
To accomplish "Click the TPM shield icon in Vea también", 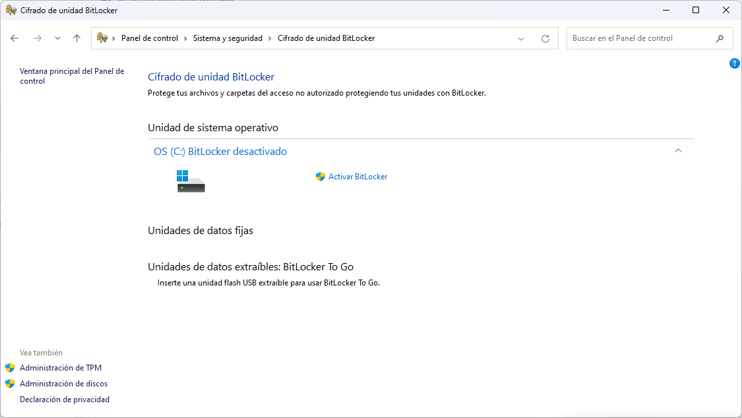I will tap(11, 367).
